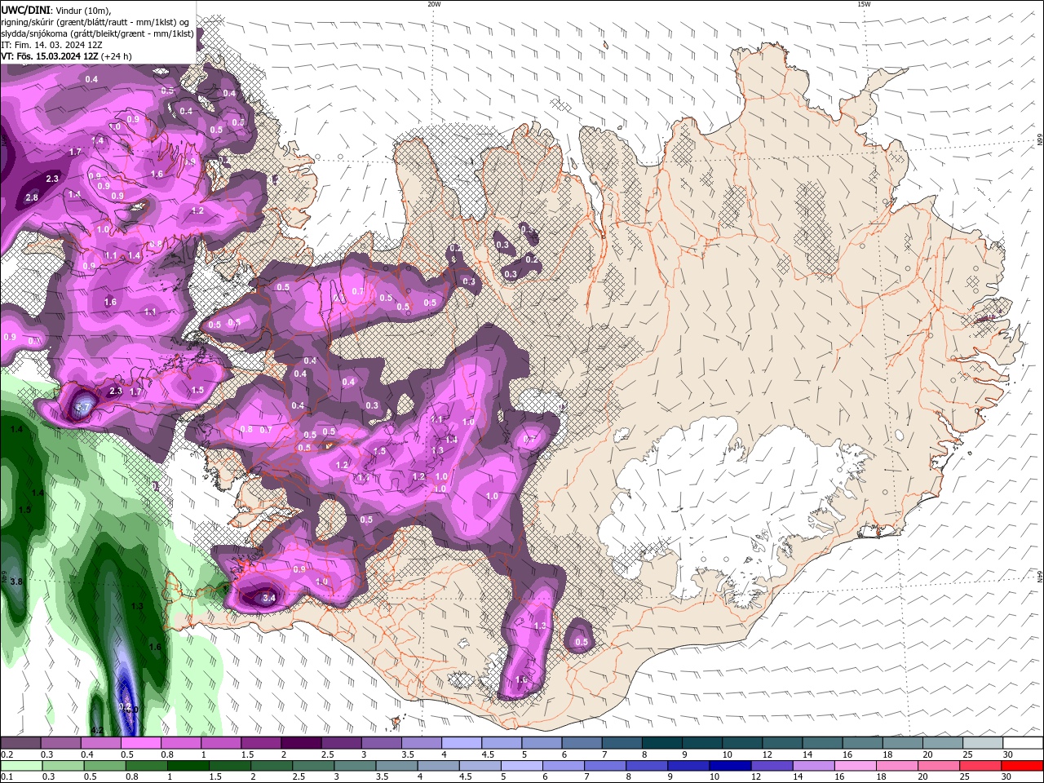Click the red 30 mm rain legend swatch

click(1023, 766)
